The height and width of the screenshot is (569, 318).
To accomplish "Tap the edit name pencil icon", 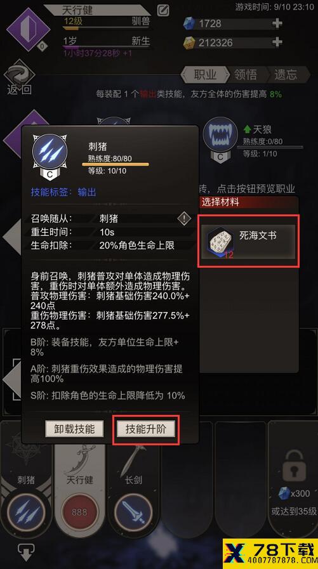I will pyautogui.click(x=163, y=10).
